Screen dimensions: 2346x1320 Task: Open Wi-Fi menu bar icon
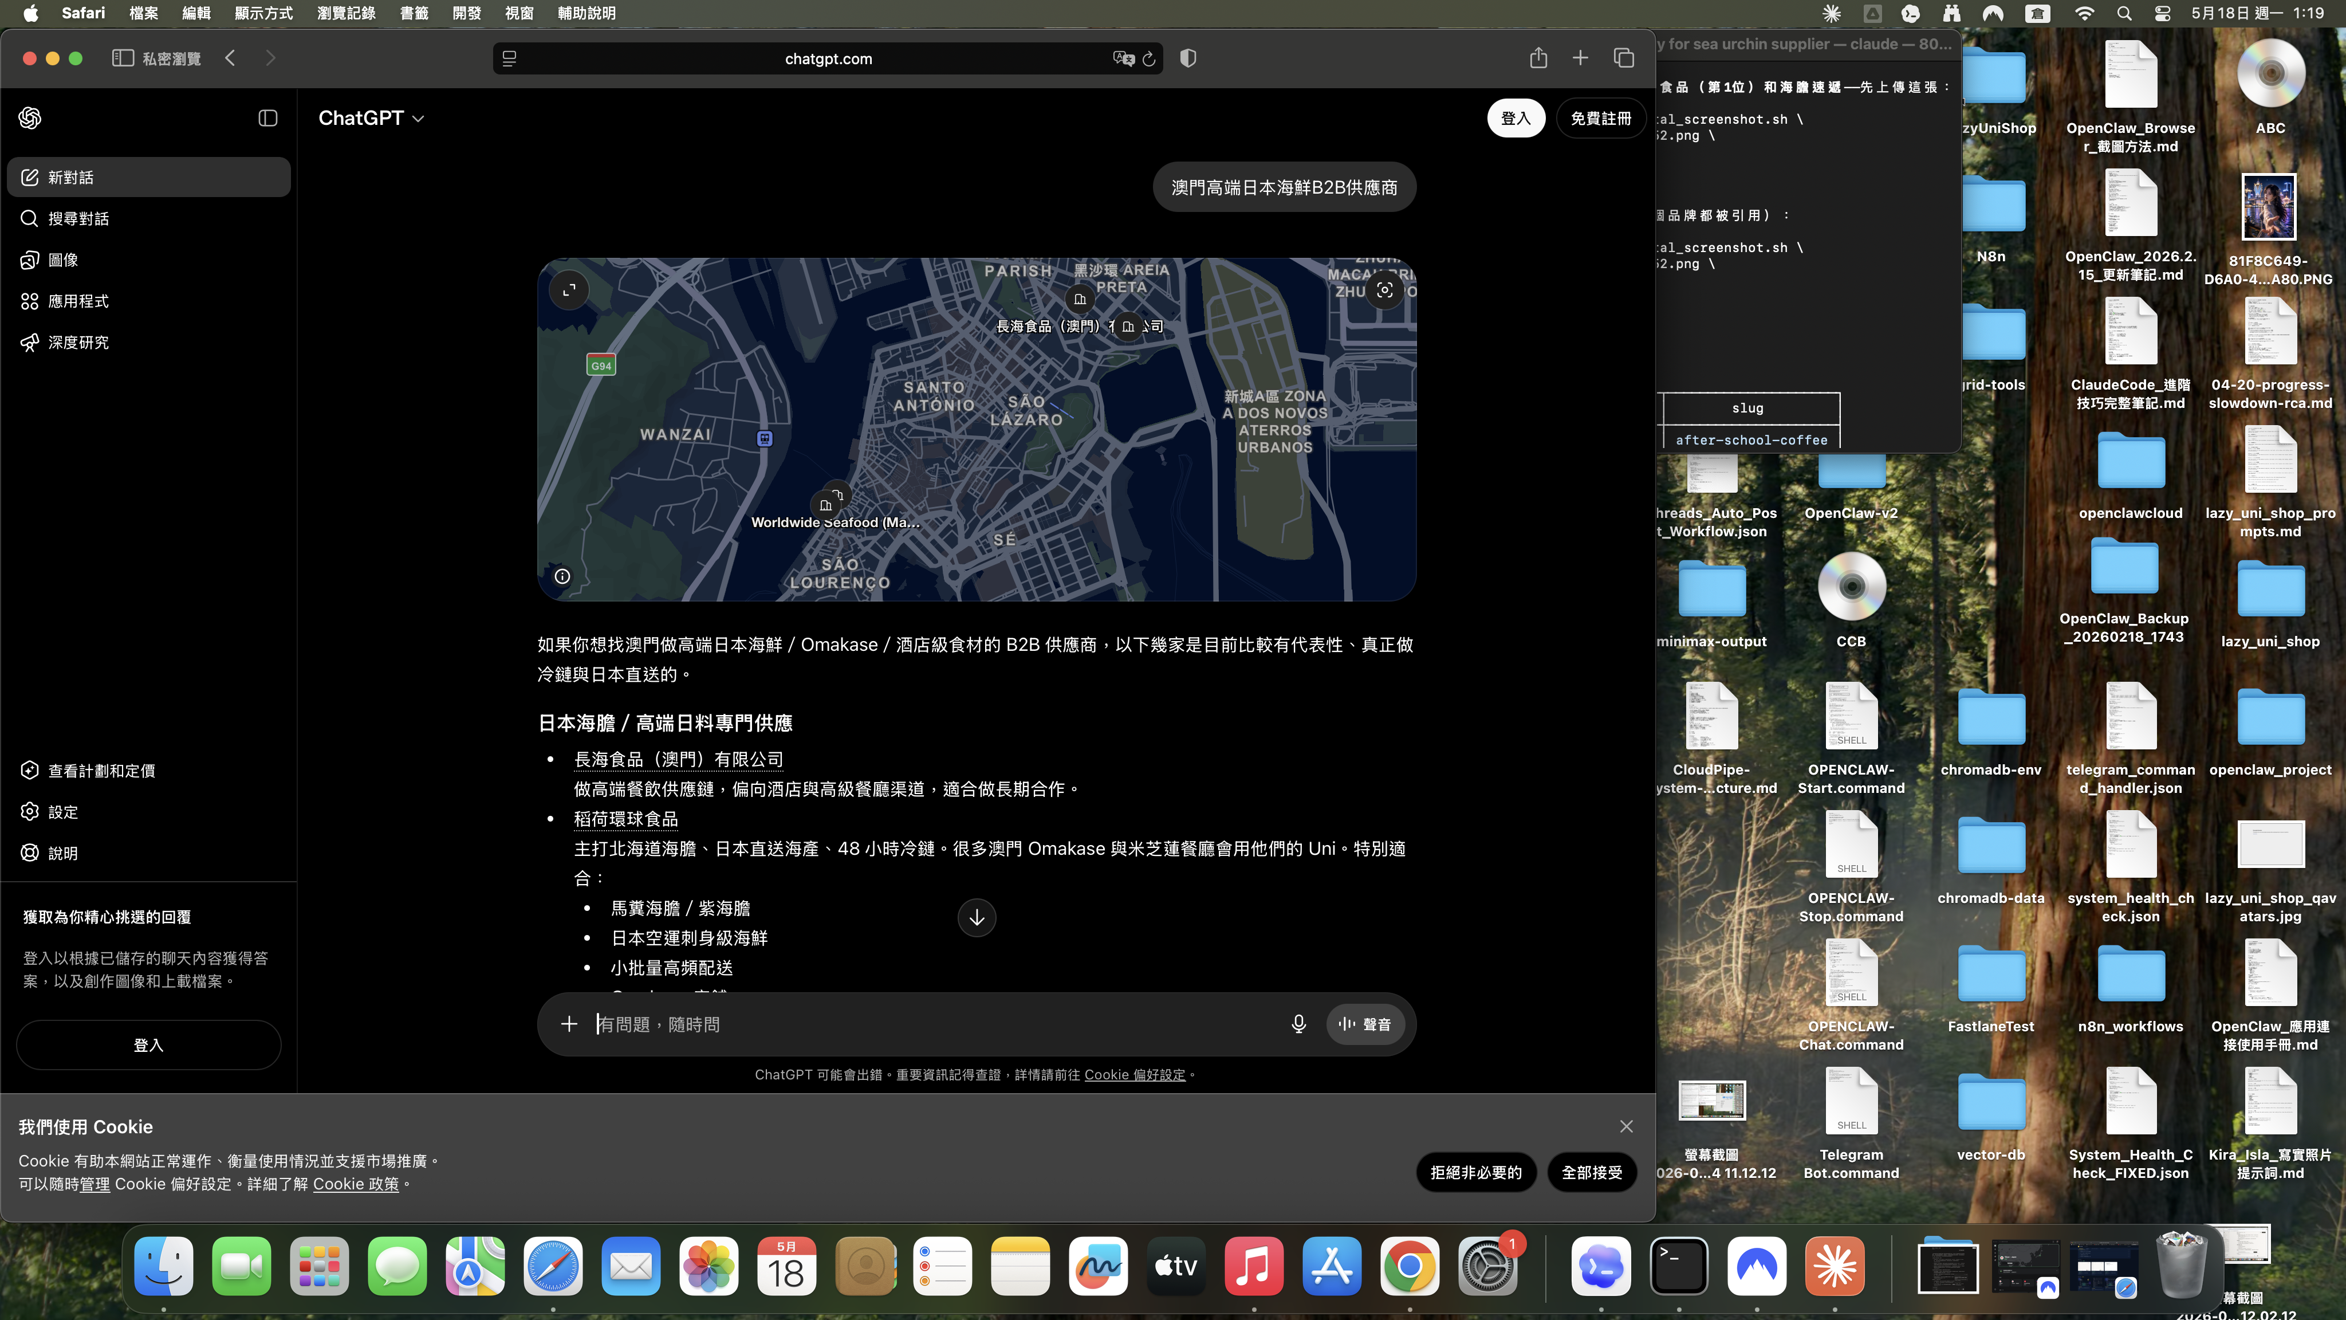pyautogui.click(x=2085, y=13)
